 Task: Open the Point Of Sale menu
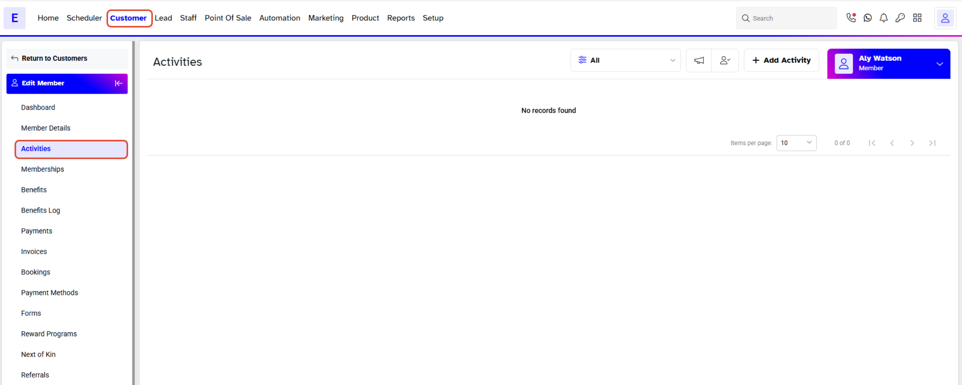228,18
